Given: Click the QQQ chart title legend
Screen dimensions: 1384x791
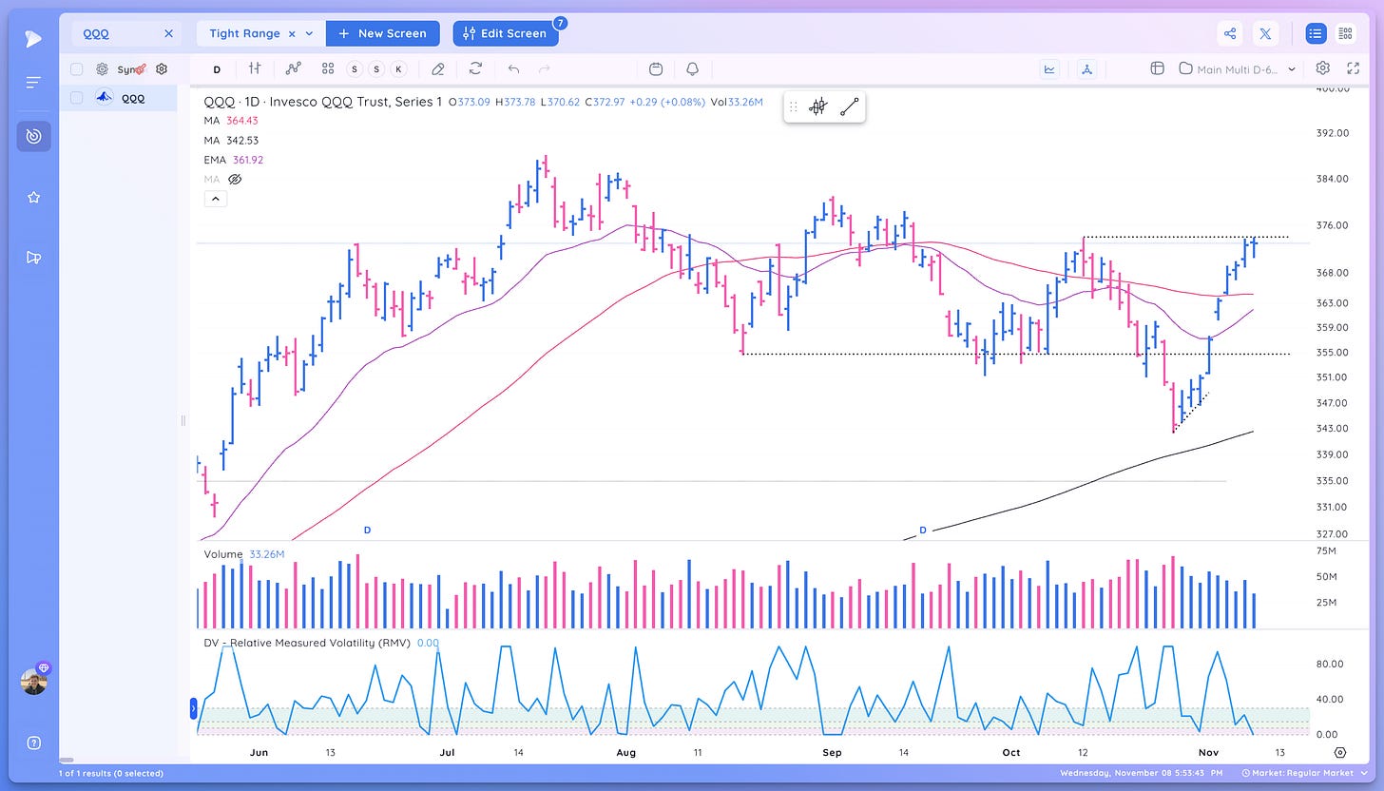Looking at the screenshot, I should click(323, 102).
